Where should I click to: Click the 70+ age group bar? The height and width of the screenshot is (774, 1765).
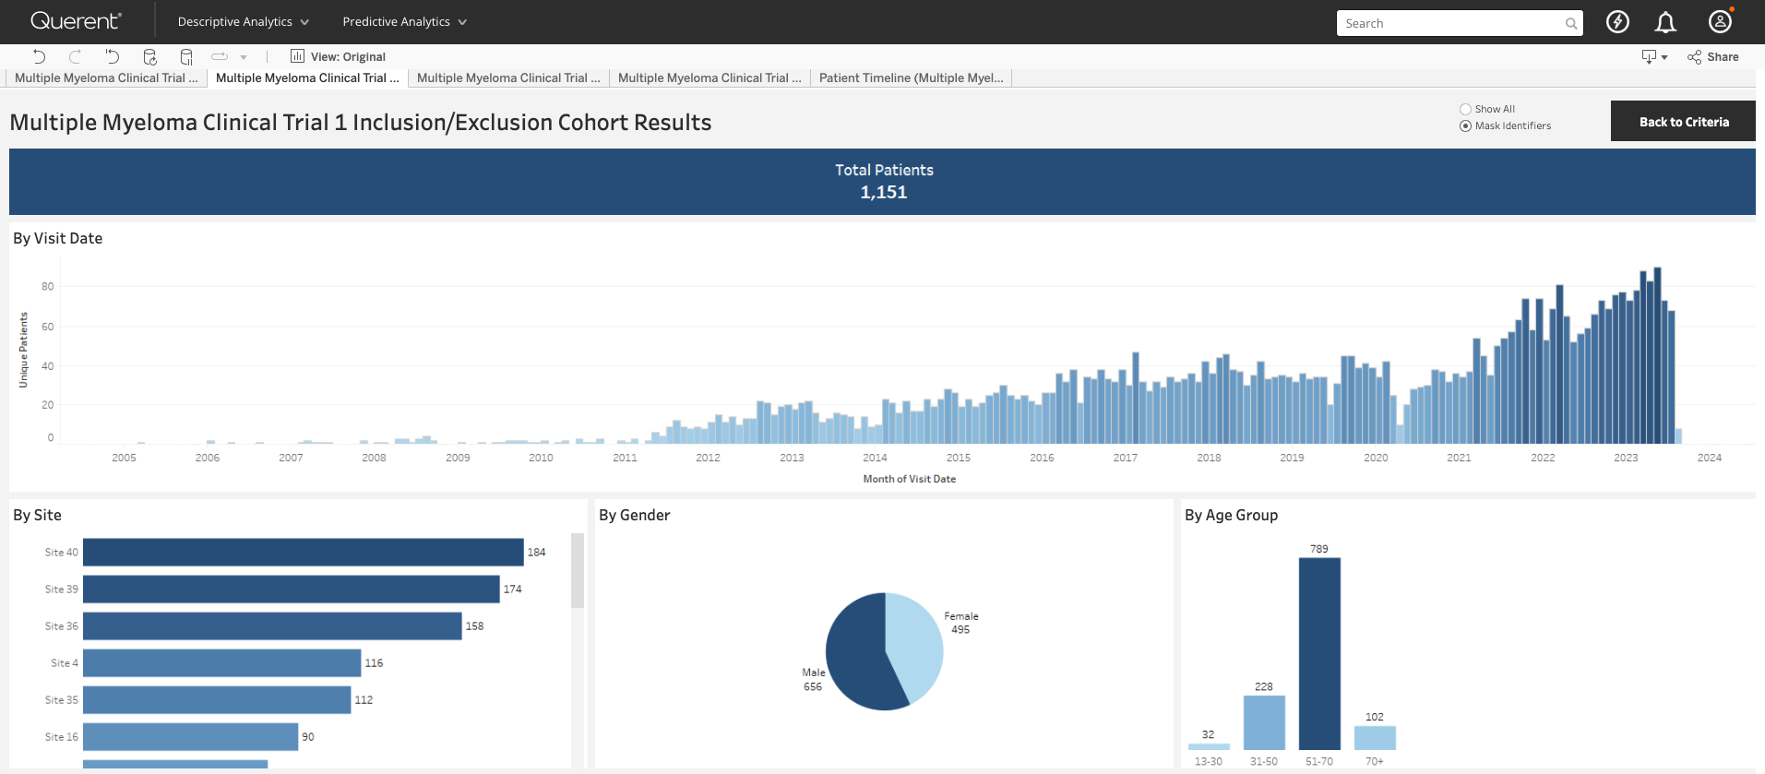[x=1375, y=738]
